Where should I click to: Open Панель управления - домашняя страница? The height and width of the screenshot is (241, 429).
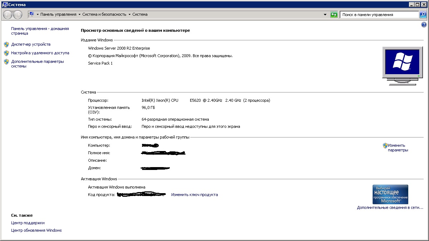pyautogui.click(x=40, y=31)
